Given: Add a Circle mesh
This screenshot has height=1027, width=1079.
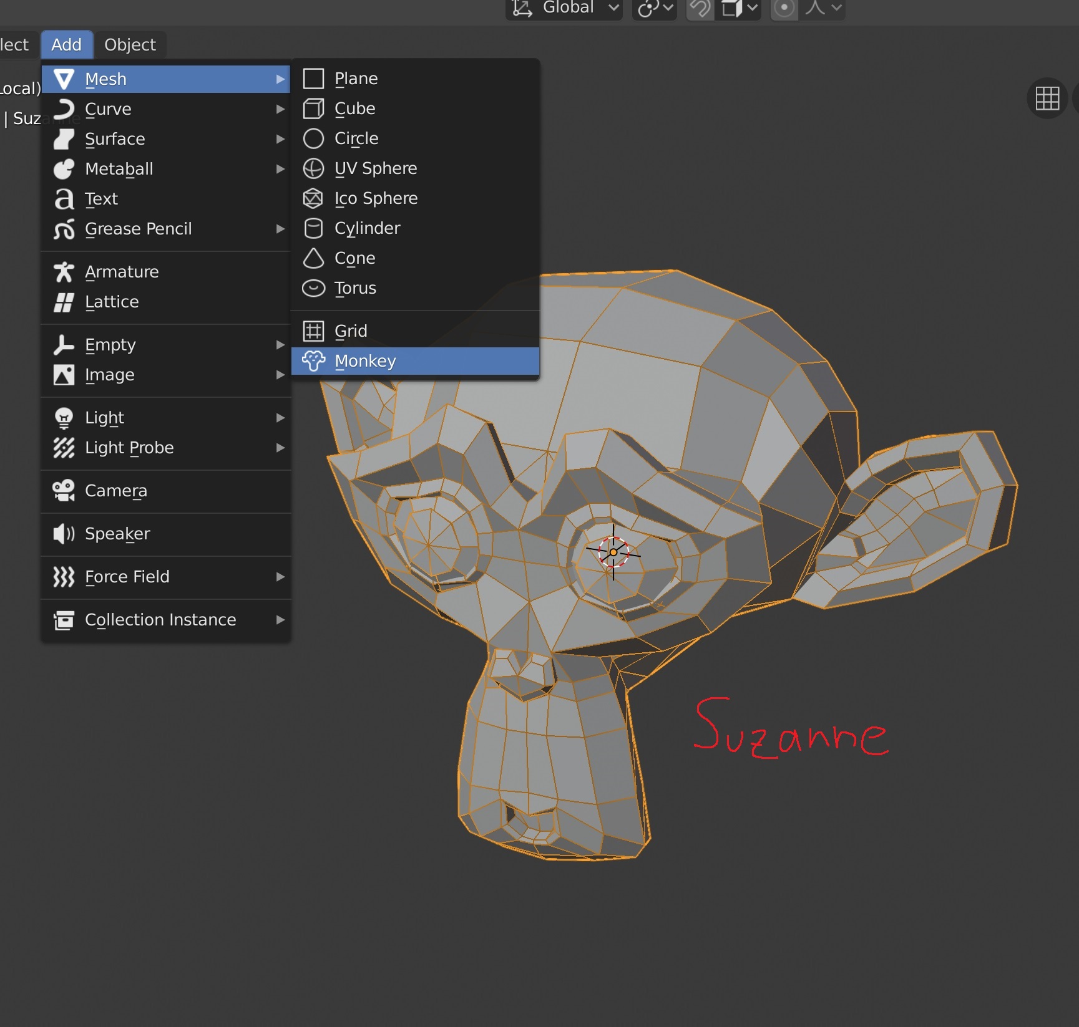Looking at the screenshot, I should (415, 138).
